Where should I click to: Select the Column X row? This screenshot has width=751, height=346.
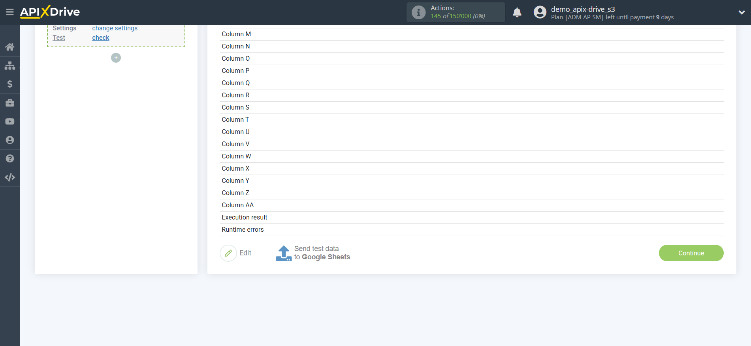tap(471, 169)
